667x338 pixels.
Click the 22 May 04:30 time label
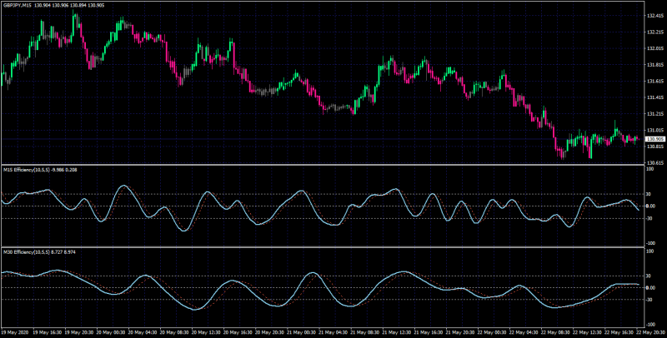pyautogui.click(x=524, y=332)
